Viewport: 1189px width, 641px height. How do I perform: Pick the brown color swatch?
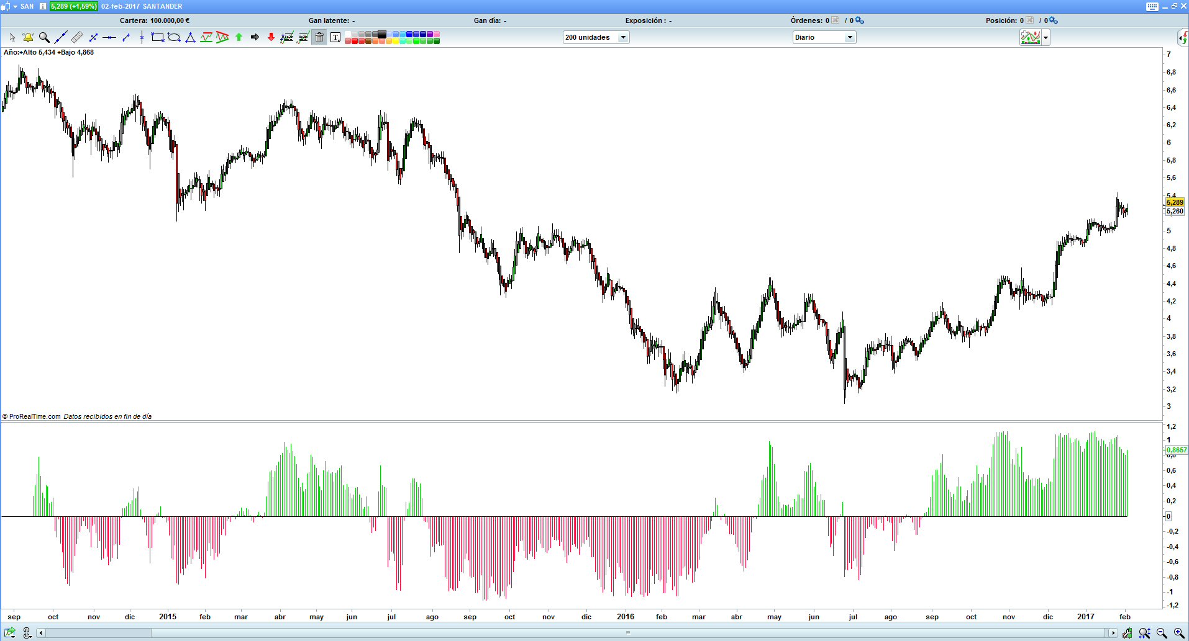[368, 41]
